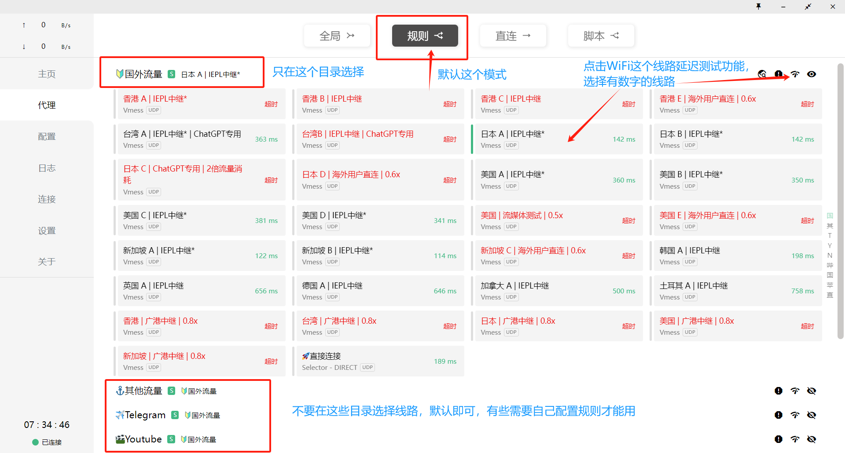Show 其他流量 proxies with crossed eye icon

tap(812, 391)
